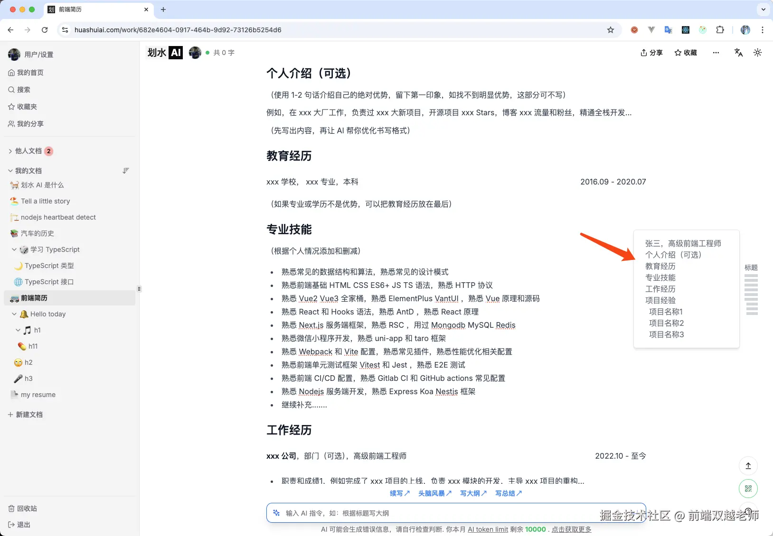Bookmark this page with star icon

coord(611,30)
